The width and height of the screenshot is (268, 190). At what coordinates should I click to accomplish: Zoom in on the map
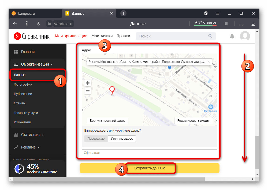pyautogui.click(x=88, y=83)
